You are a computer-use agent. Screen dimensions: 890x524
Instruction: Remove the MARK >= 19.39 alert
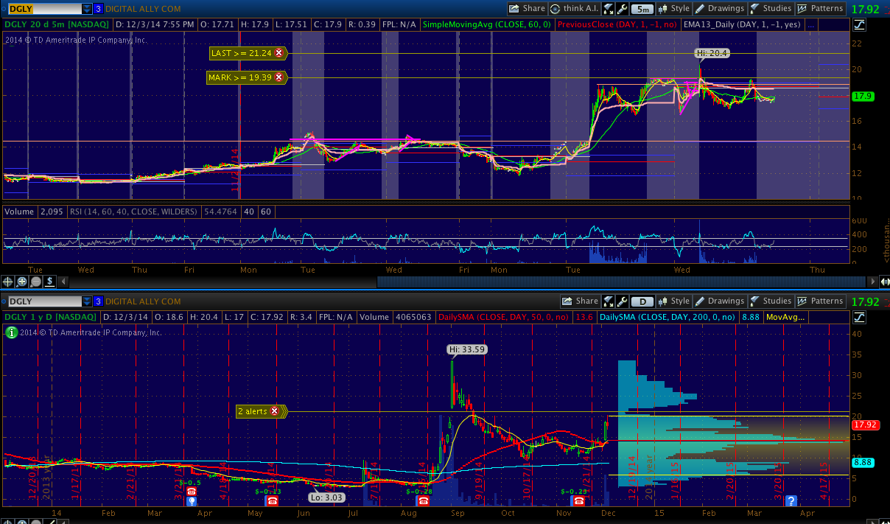coord(278,77)
